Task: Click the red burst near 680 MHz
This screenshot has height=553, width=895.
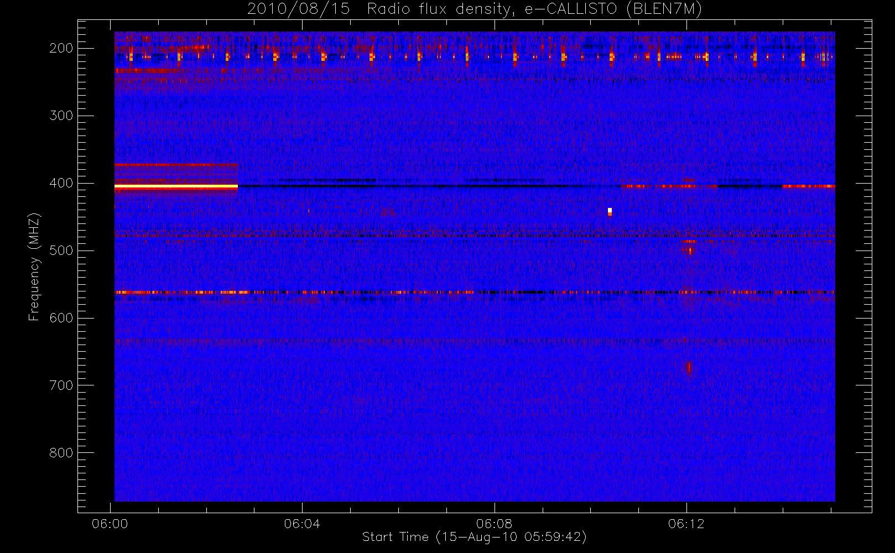Action: click(689, 368)
